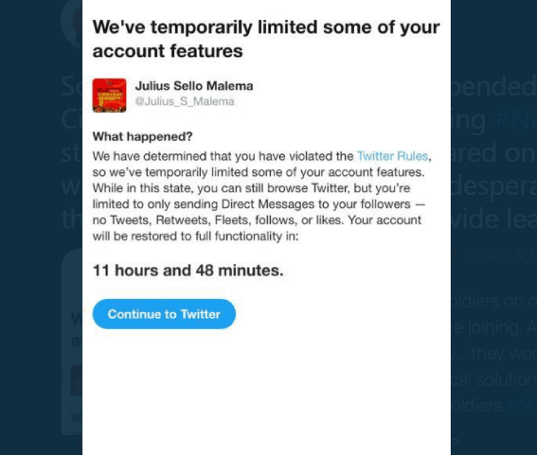The image size is (537, 455).
Task: Click the "We've temporarily limited" dialog heading
Action: (266, 39)
